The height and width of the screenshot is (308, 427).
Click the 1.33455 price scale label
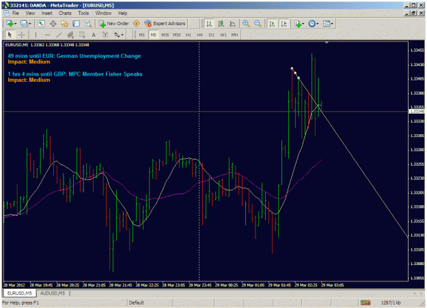pos(417,50)
